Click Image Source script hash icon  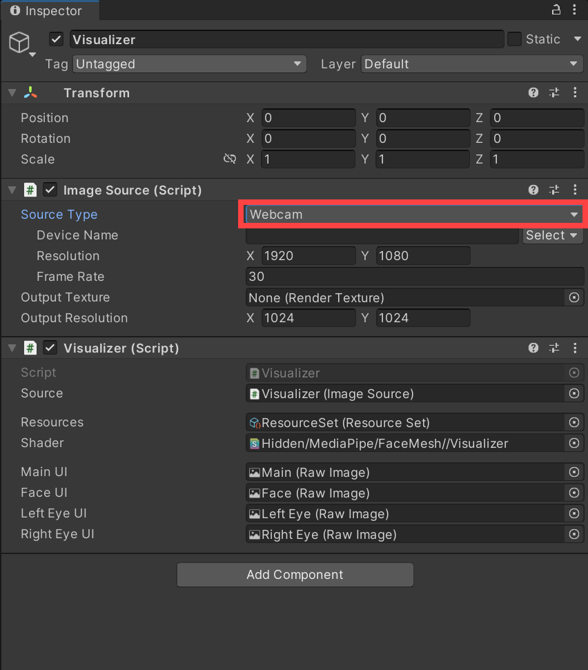pos(30,190)
